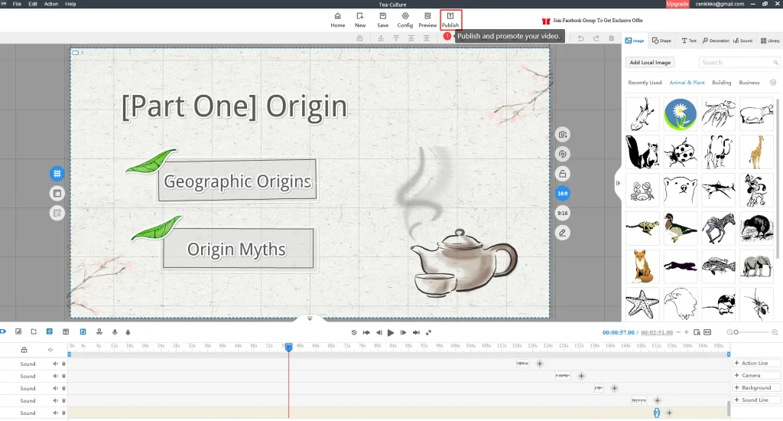Click the Add Local Image button
Viewport: 783px width, 421px height.
pyautogui.click(x=650, y=63)
